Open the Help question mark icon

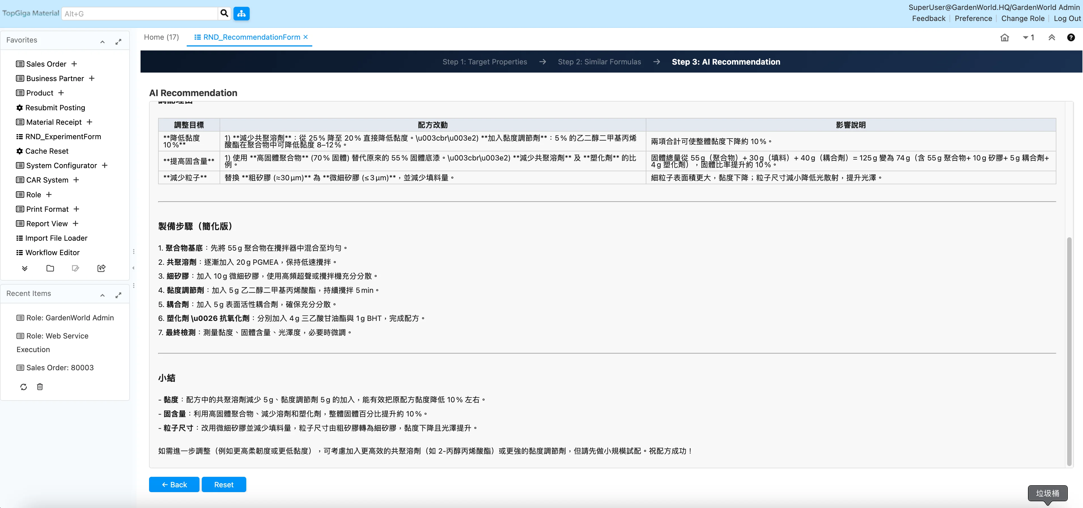tap(1071, 37)
